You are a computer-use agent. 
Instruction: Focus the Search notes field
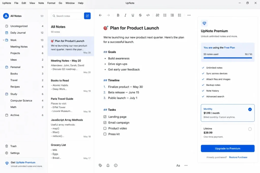pyautogui.click(x=67, y=16)
